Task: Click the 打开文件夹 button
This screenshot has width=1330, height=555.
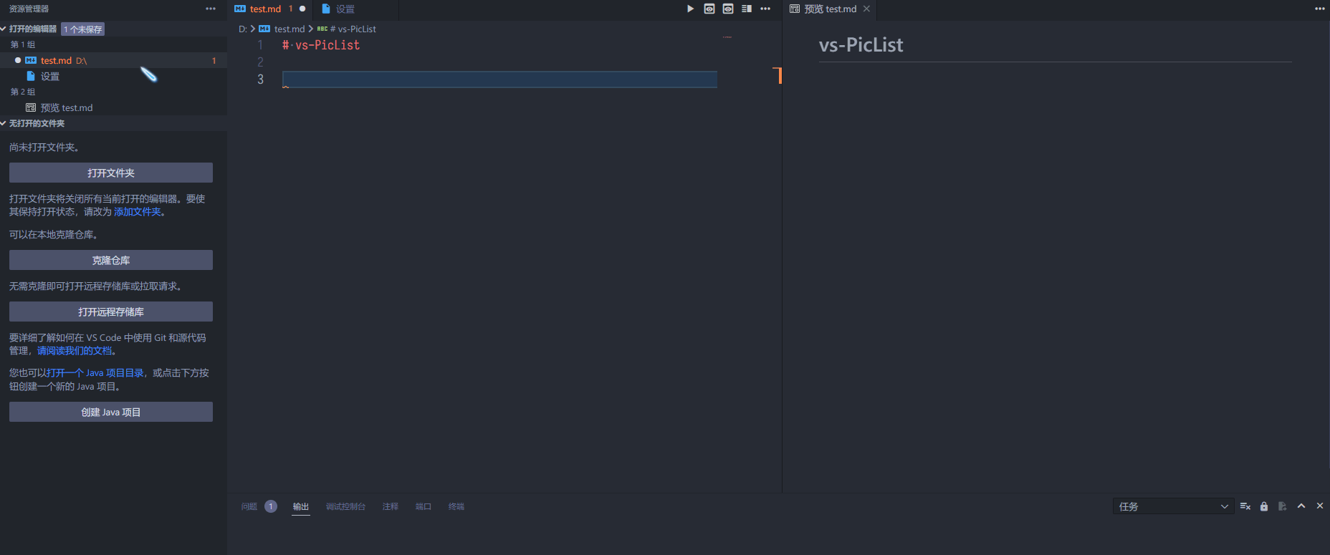Action: tap(111, 173)
